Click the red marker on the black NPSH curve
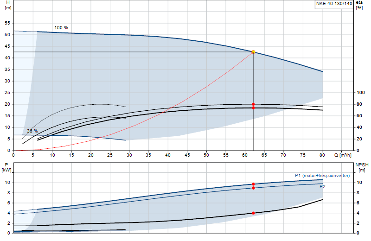Screen dimensions: 371x241 (253, 213)
